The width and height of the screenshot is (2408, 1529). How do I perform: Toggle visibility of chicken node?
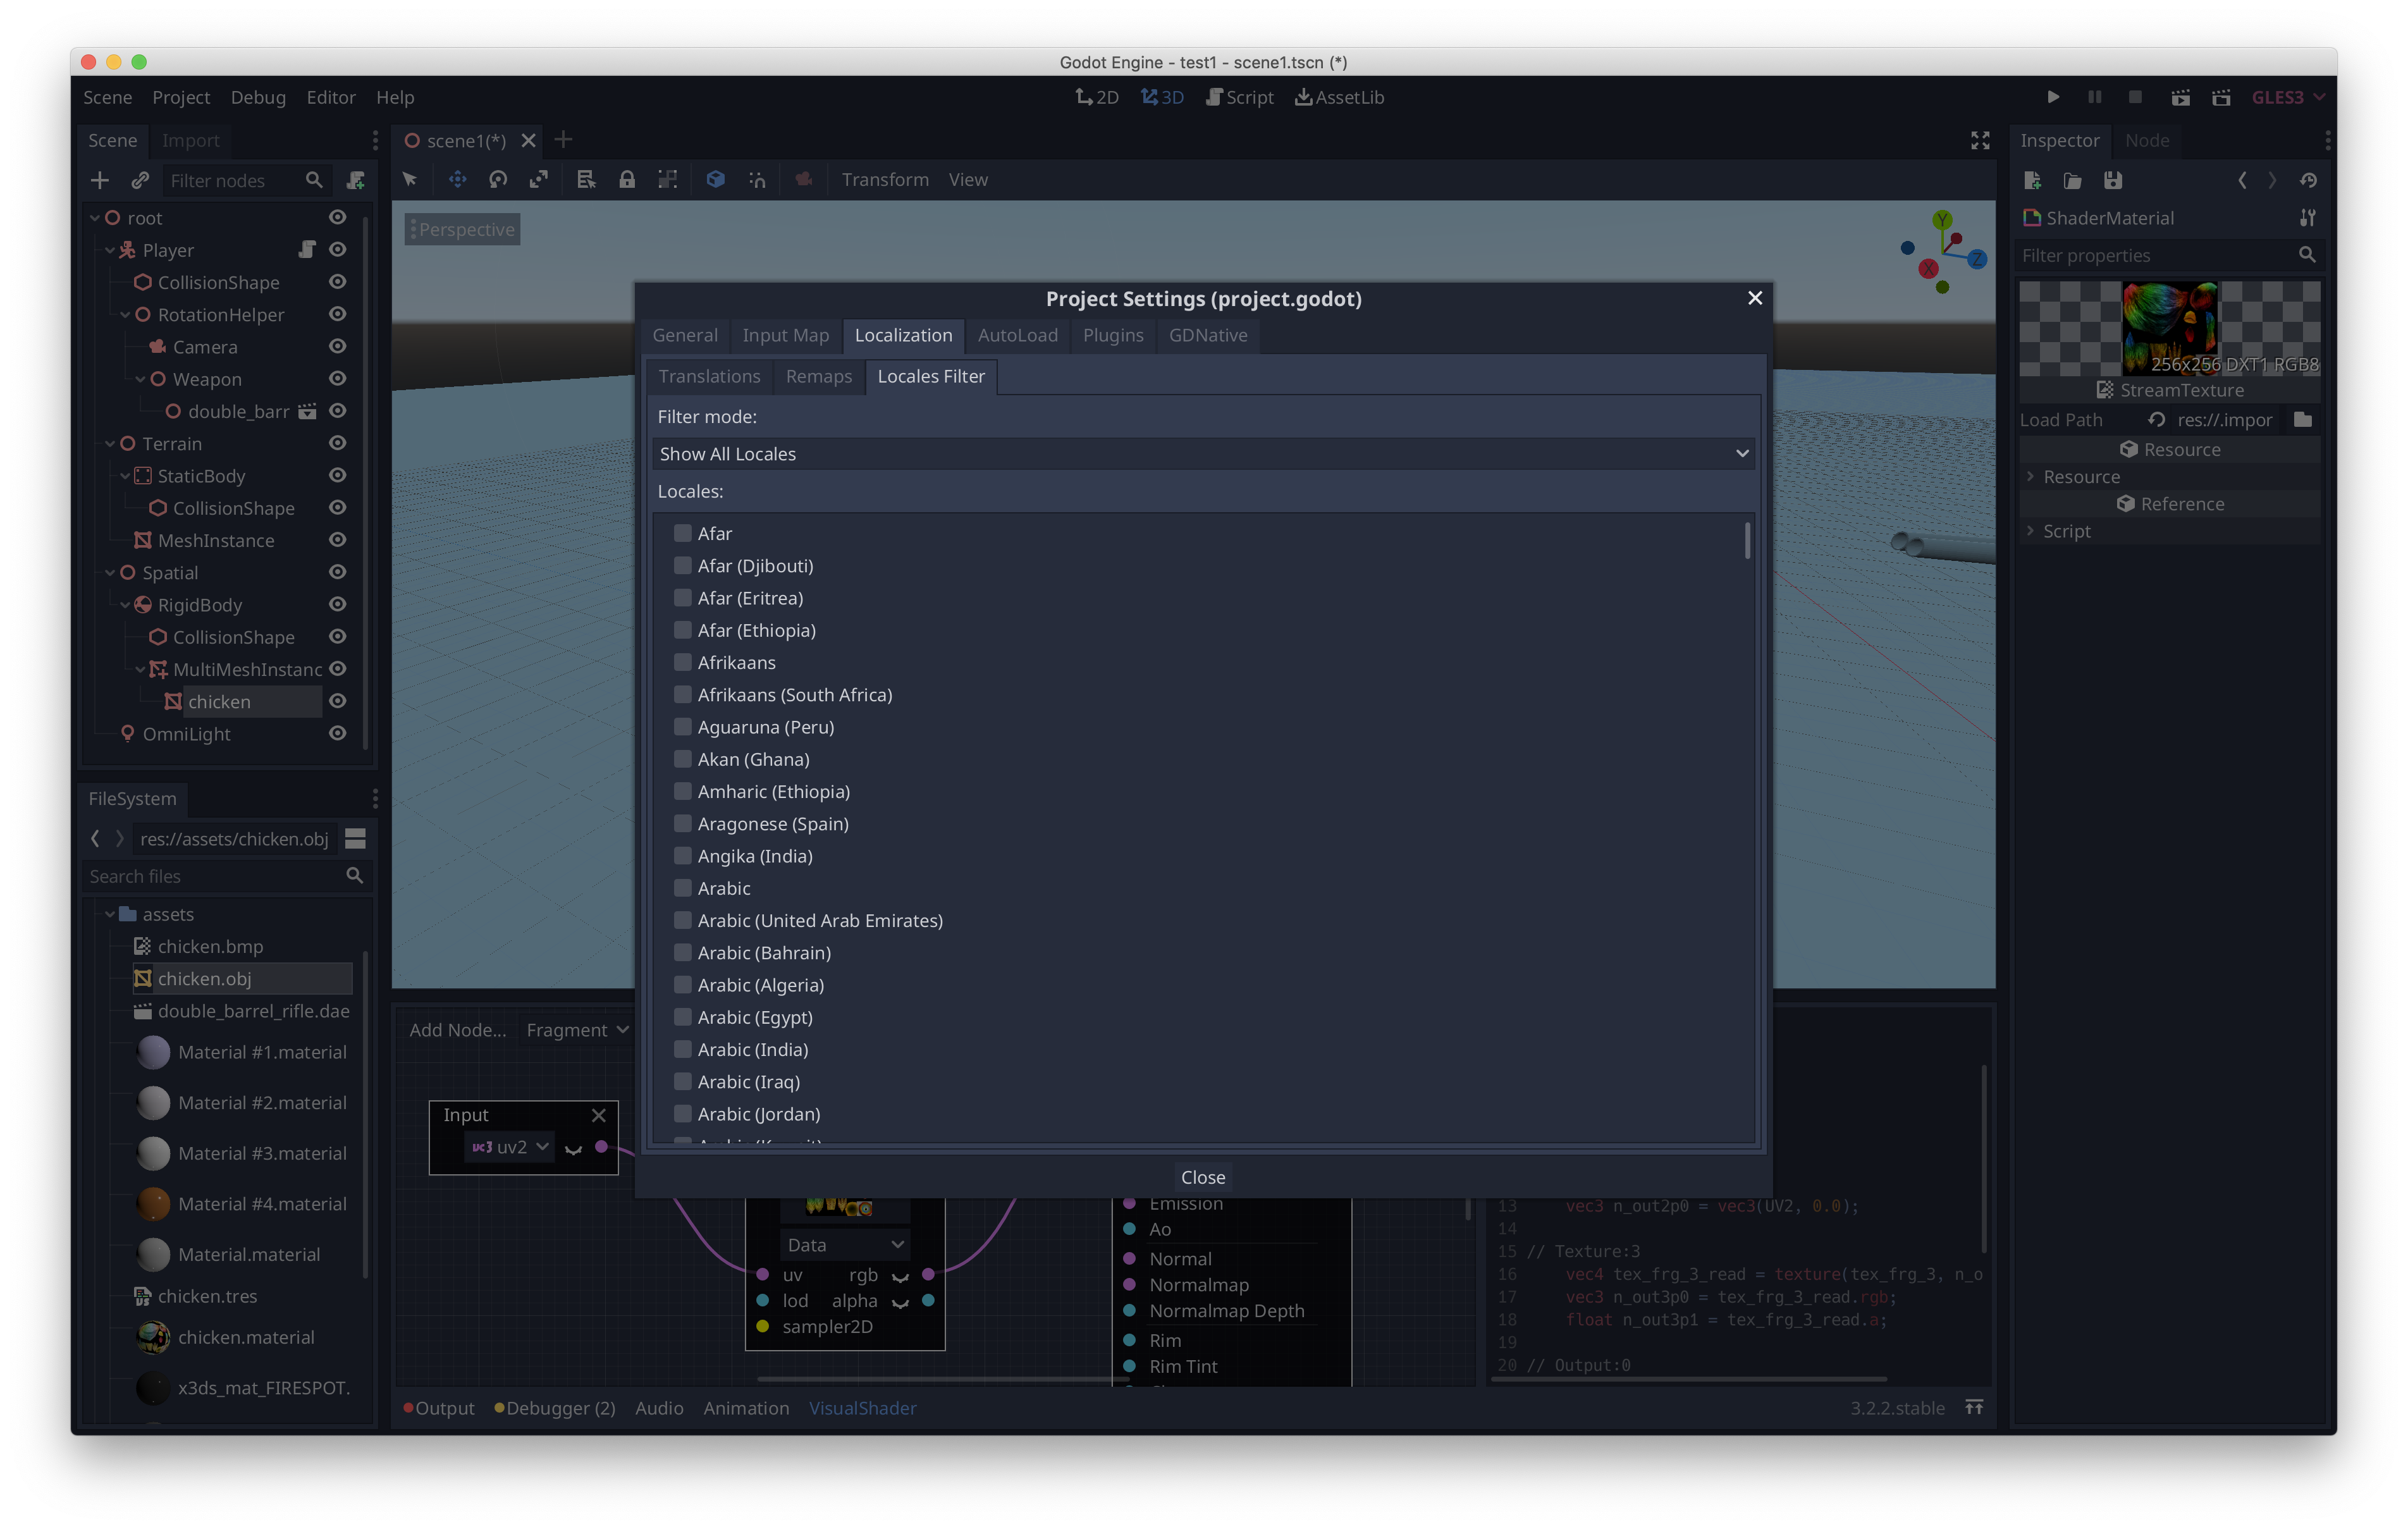pyautogui.click(x=338, y=701)
